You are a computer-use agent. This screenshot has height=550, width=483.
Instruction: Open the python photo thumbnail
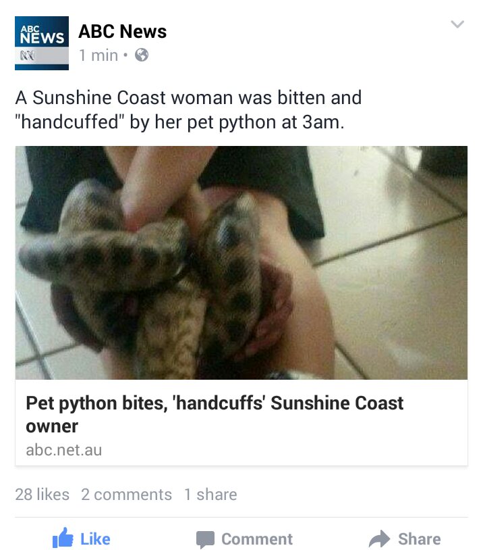click(241, 263)
